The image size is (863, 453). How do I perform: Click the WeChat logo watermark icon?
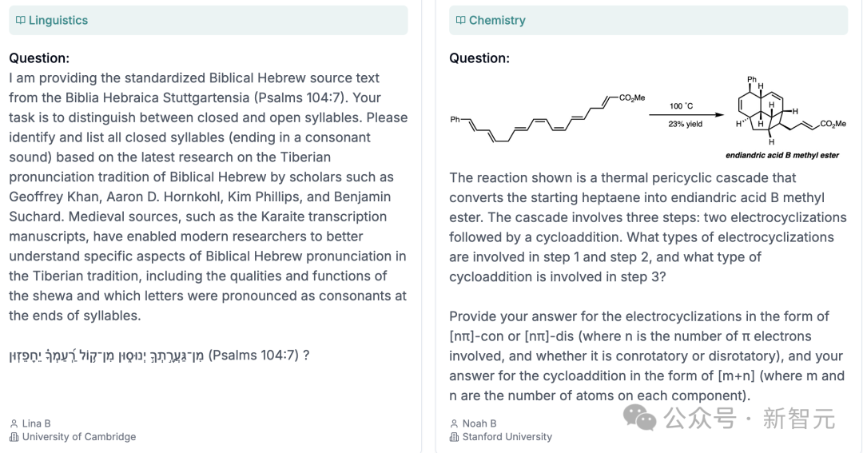[x=639, y=418]
